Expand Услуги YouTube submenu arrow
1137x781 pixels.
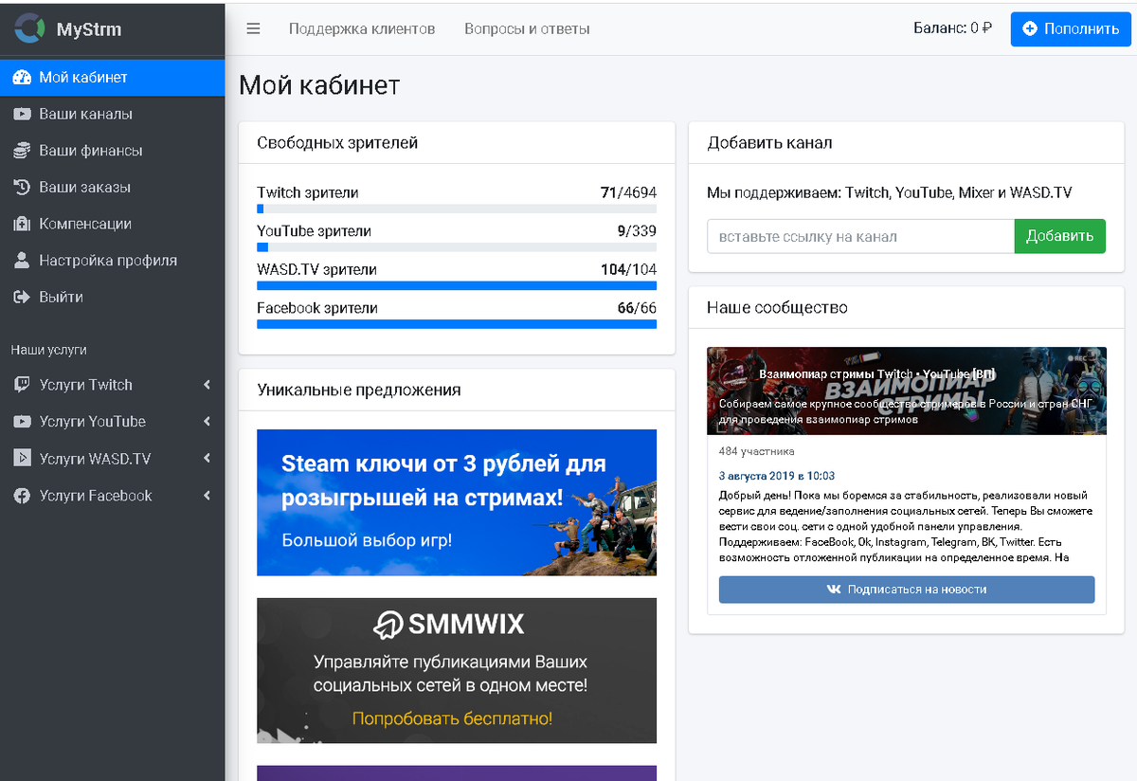click(x=207, y=422)
